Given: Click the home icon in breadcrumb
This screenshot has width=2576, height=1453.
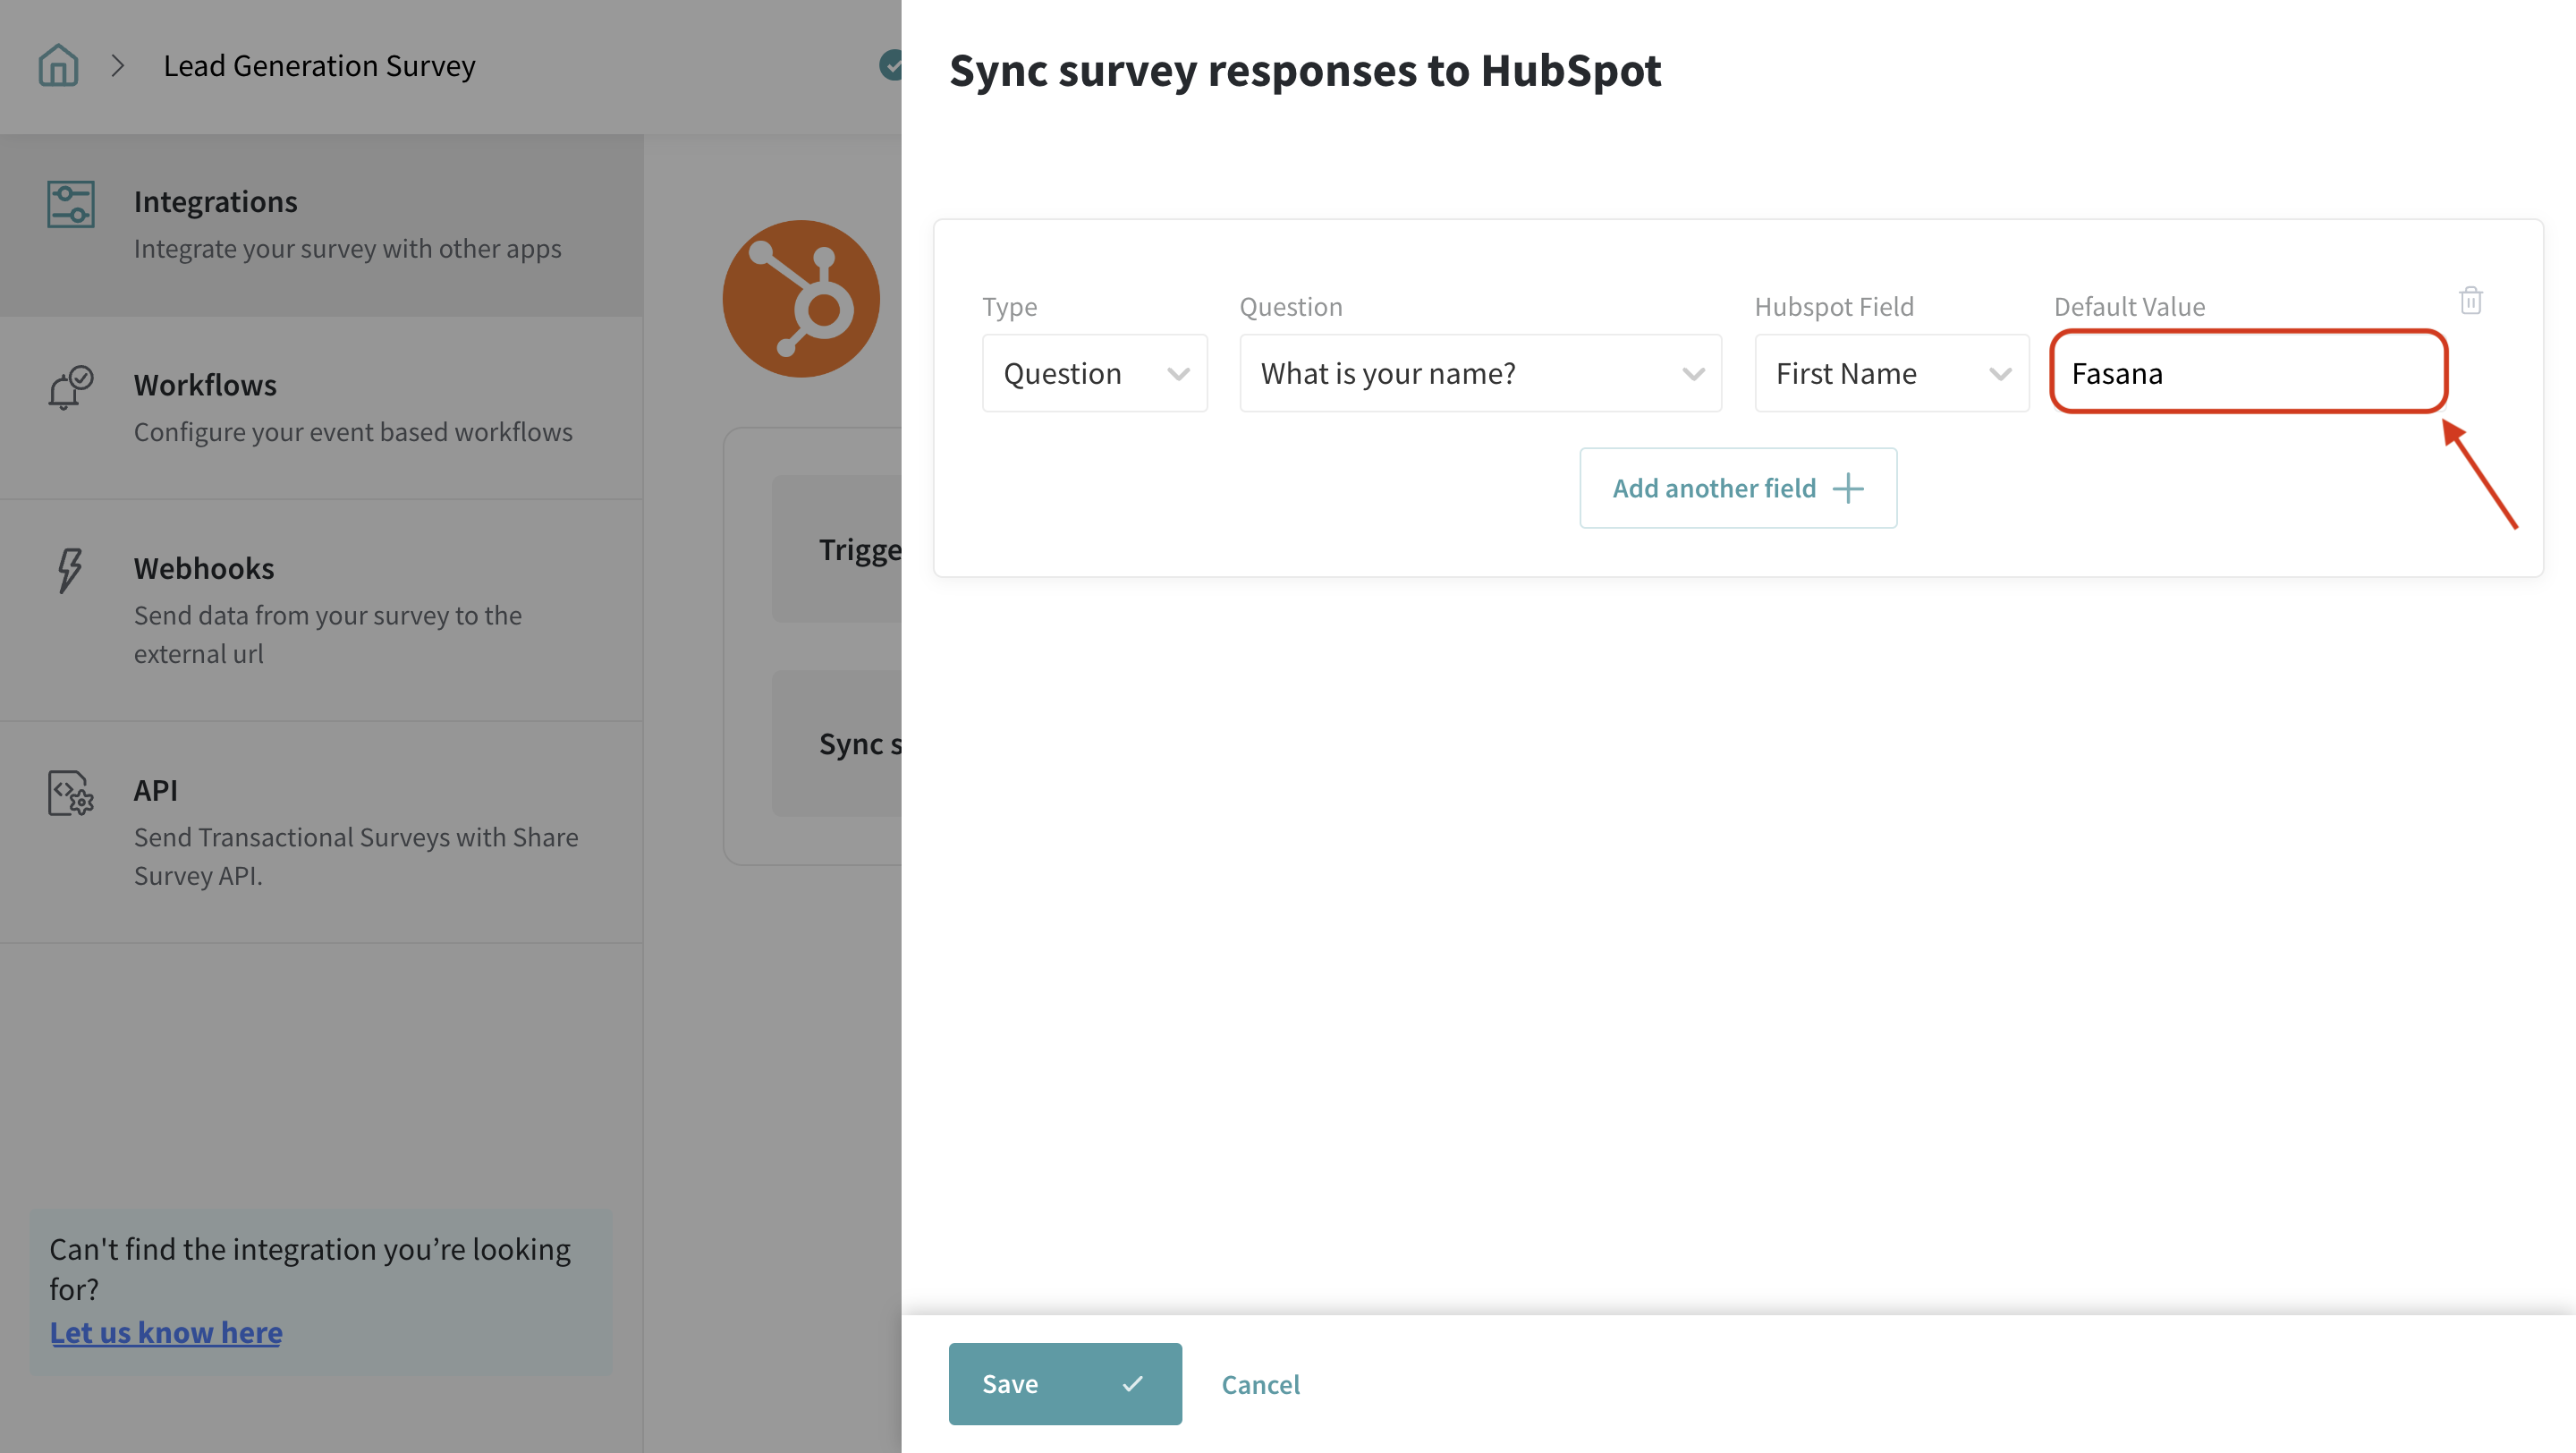Looking at the screenshot, I should coord(58,66).
